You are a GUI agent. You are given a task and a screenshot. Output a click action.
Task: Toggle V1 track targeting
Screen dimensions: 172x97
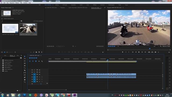[x=34, y=74]
